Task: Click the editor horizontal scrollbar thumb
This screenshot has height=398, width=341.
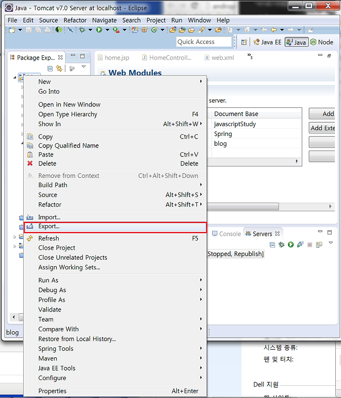Action: pyautogui.click(x=243, y=207)
